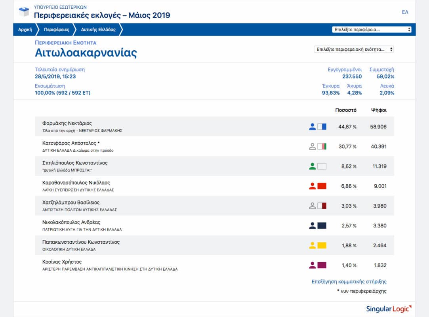Click yellow person icon for Παπακωνσταντίνου Κωνσταντίνος
Image resolution: width=429 pixels, height=317 pixels.
point(313,246)
